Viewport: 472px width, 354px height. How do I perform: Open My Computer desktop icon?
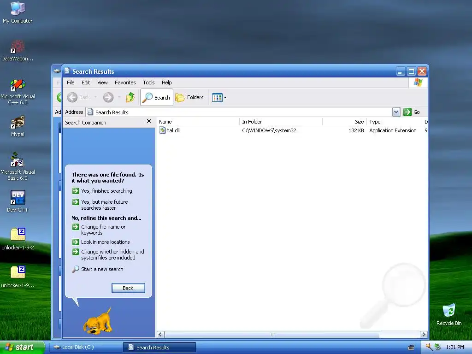pos(18,12)
